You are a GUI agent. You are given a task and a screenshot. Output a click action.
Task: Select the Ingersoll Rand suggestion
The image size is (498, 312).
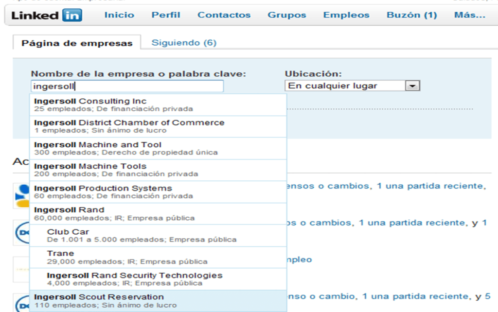point(158,214)
